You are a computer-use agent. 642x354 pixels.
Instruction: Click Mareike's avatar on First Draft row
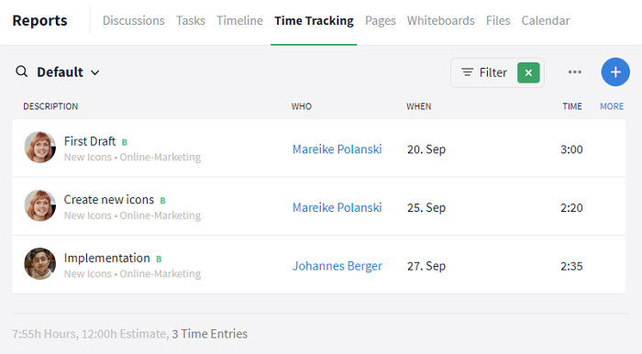(x=39, y=148)
